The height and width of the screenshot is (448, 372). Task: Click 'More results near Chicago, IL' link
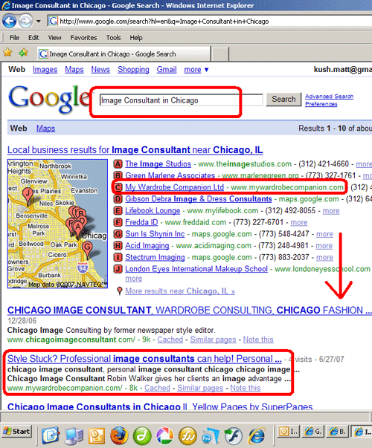[180, 291]
